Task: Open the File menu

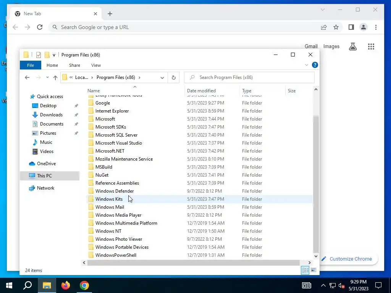Action: click(x=31, y=65)
